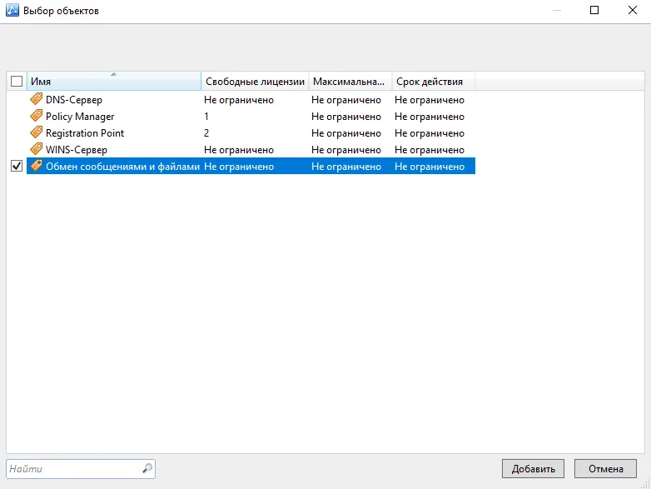Click the Максимальна... column header
Screen dimensions: 651x489
350,81
